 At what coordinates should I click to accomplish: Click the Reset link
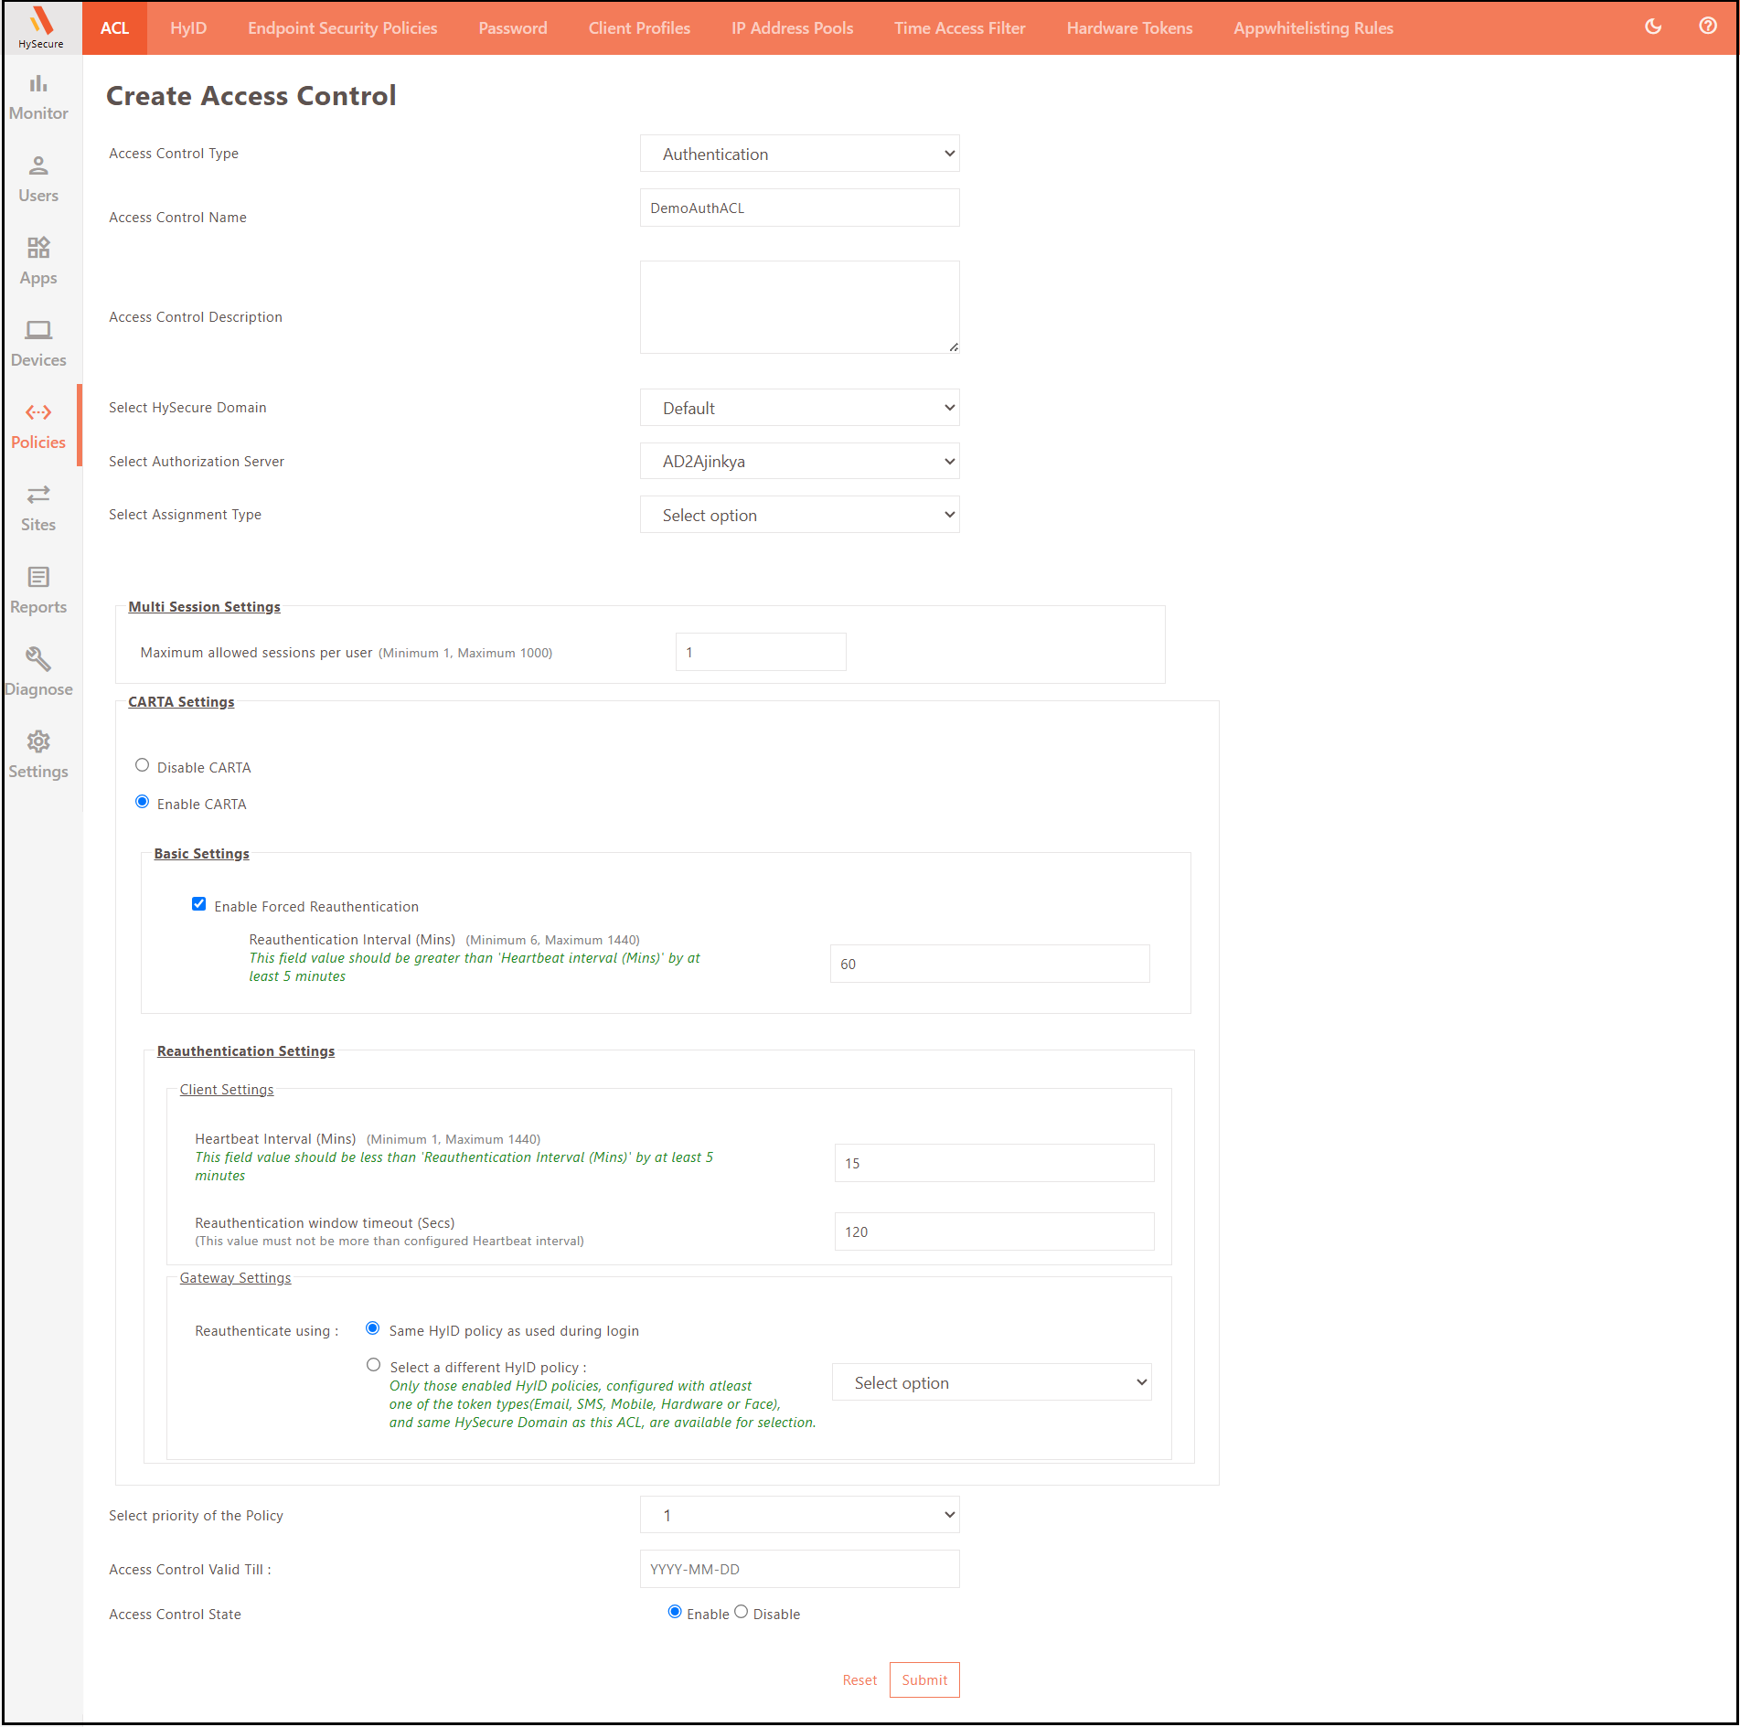(x=859, y=1680)
